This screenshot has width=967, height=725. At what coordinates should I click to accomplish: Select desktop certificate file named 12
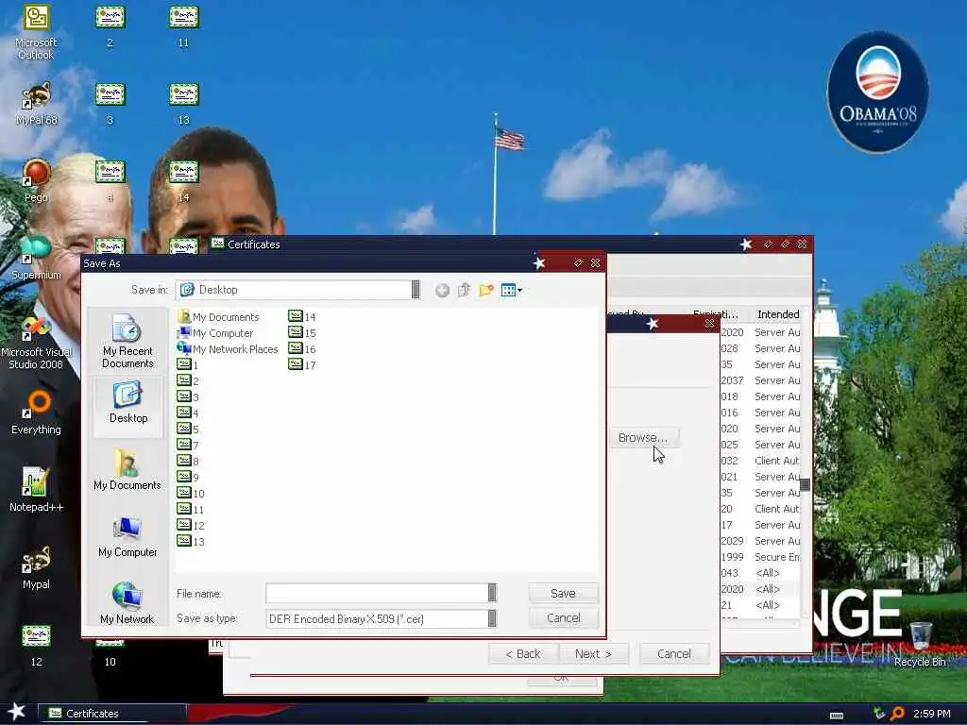pyautogui.click(x=37, y=645)
